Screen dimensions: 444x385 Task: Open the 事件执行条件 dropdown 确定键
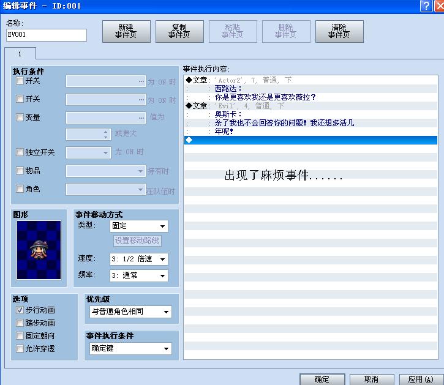tap(130, 348)
